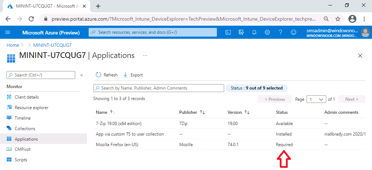Sort by Name column arrows
The width and height of the screenshot is (372, 170).
113,112
